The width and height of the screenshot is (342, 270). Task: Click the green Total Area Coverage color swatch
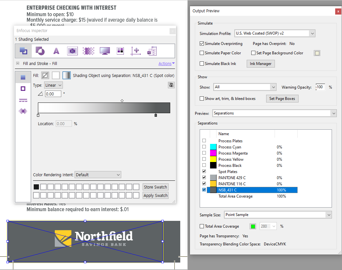point(253,226)
